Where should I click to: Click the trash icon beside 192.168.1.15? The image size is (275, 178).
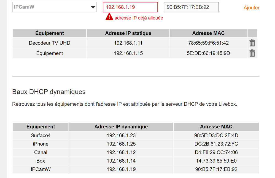(x=252, y=53)
